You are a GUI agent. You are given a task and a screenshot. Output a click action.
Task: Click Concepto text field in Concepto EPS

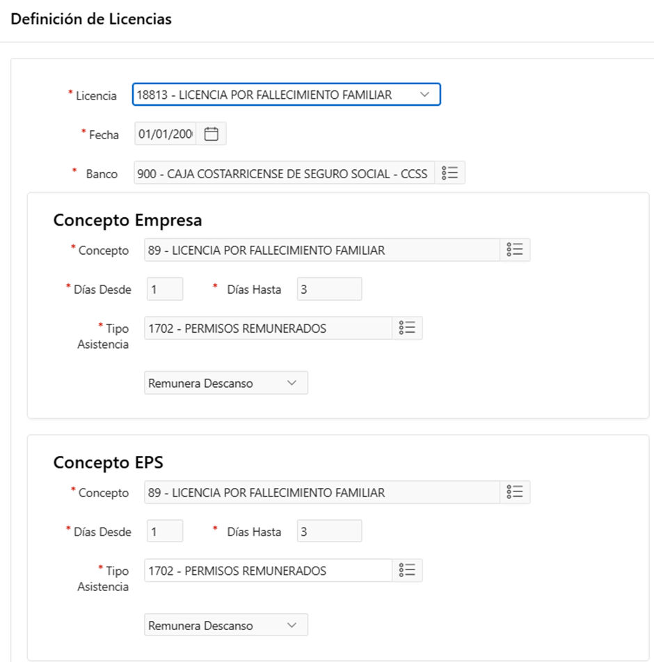point(321,492)
